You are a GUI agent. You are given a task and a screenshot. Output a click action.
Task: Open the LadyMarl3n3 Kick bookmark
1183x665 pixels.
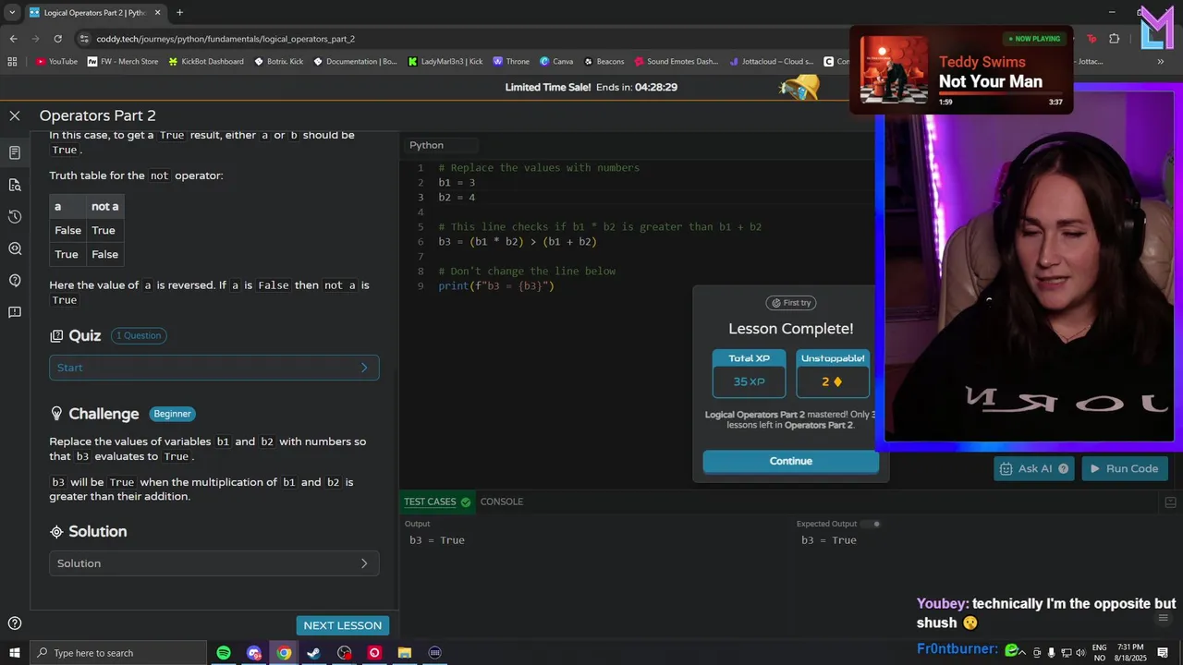pyautogui.click(x=445, y=62)
